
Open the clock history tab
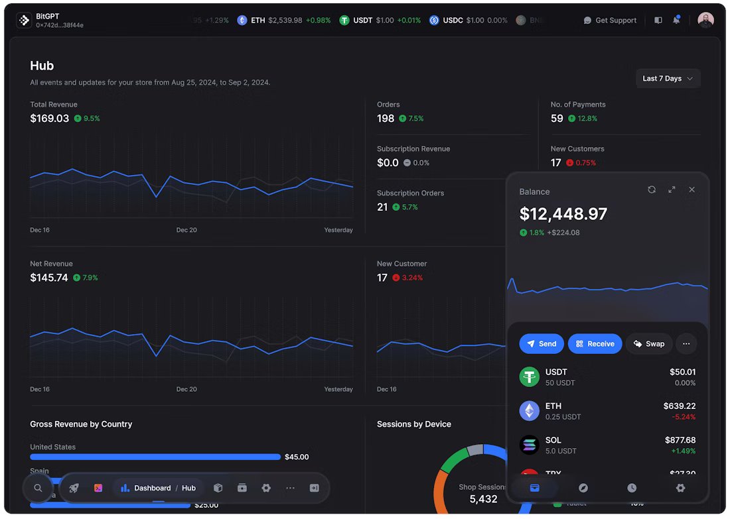(631, 489)
